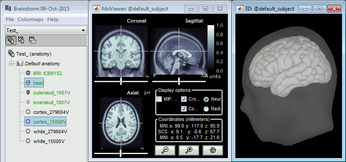Select outerskull_1001V surface entry
The height and width of the screenshot is (162, 346).
tap(52, 93)
